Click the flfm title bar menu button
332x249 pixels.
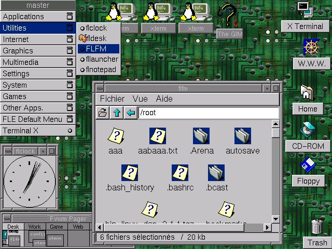[x=100, y=88]
